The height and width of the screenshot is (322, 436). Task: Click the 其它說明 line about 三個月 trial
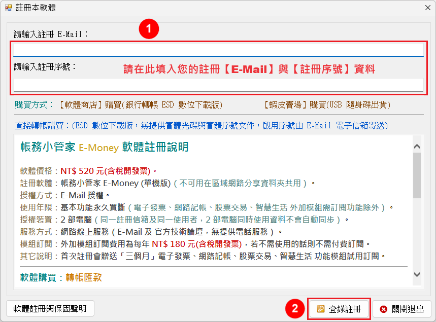click(203, 256)
